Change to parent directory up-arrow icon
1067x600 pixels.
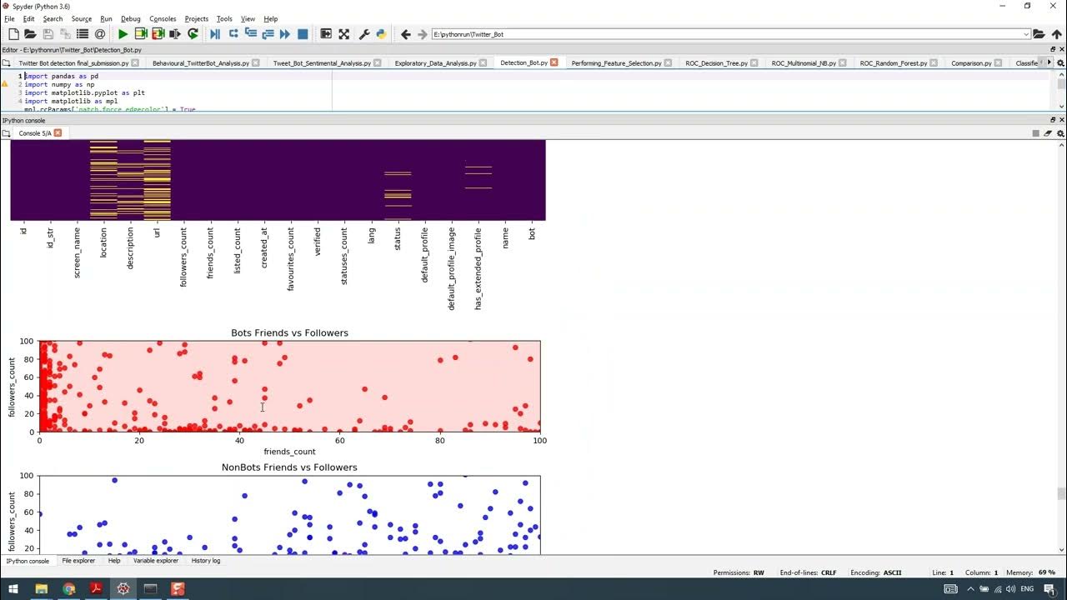tap(1057, 34)
